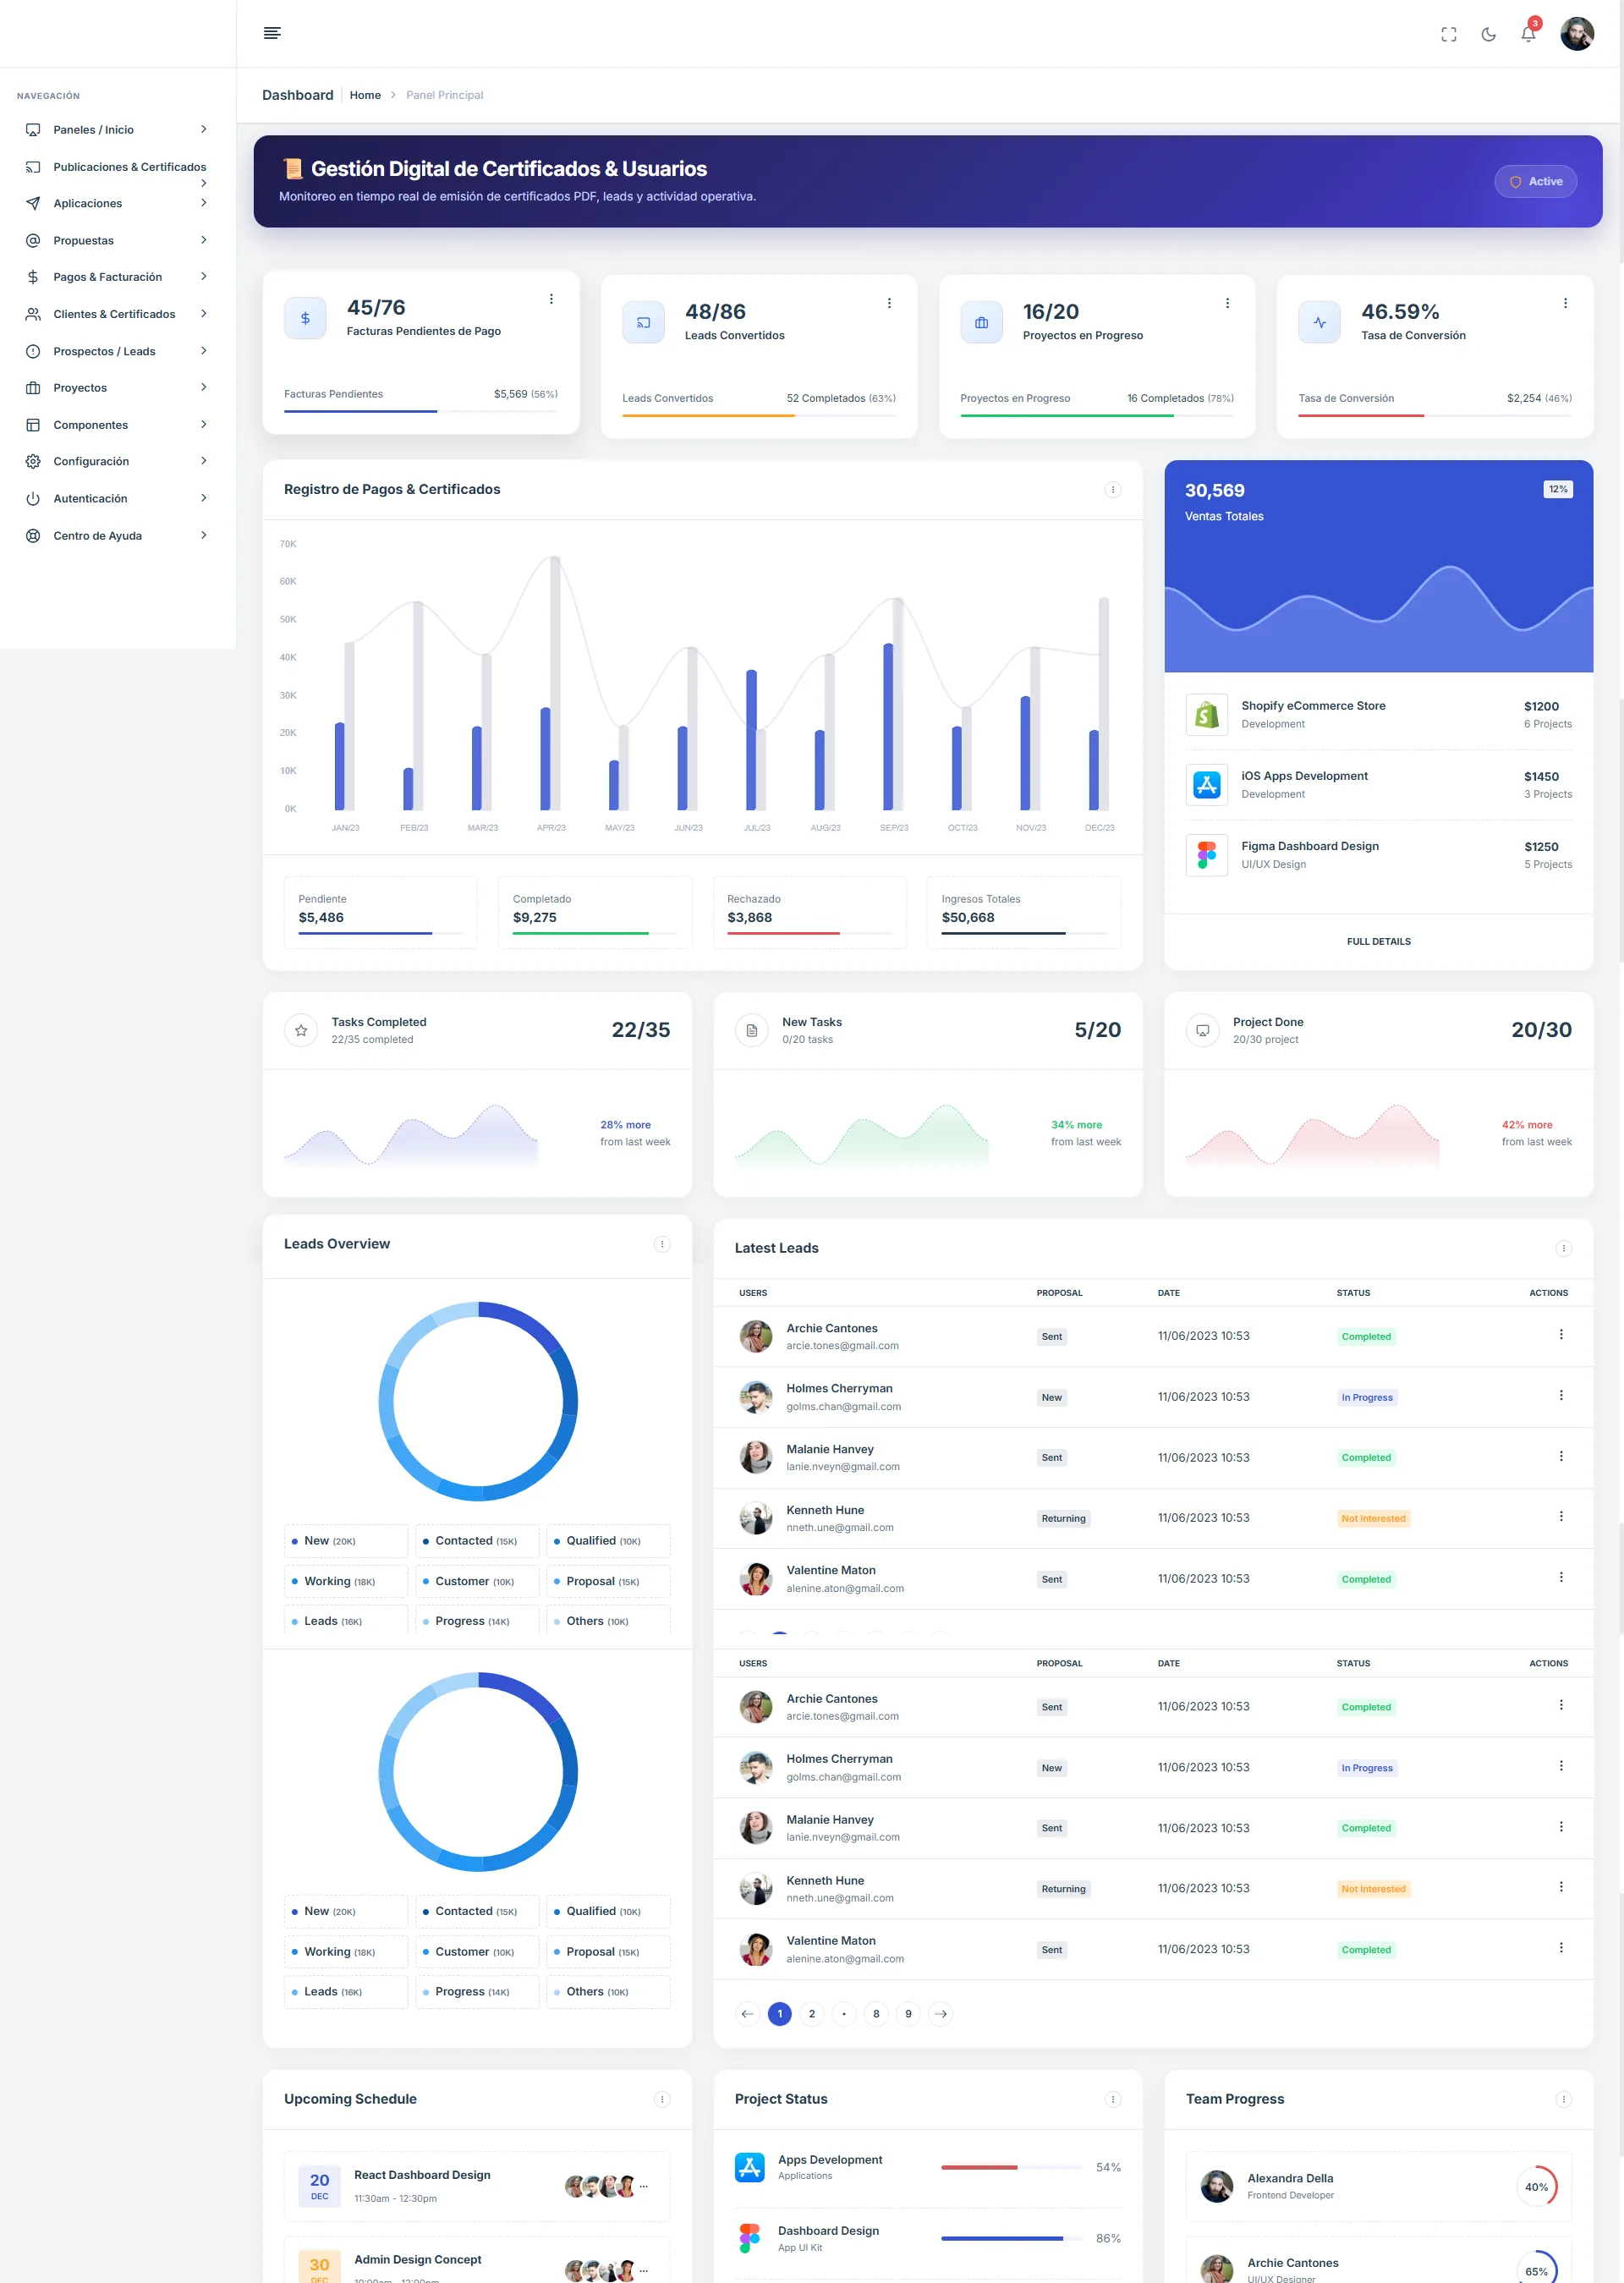Screen dimensions: 1624x2283
Task: Click the Active status badge
Action: tap(1535, 181)
